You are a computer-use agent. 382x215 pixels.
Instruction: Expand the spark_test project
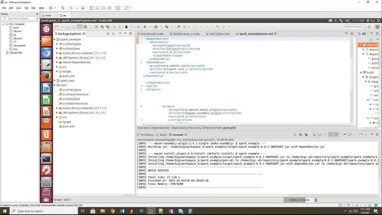click(54, 81)
